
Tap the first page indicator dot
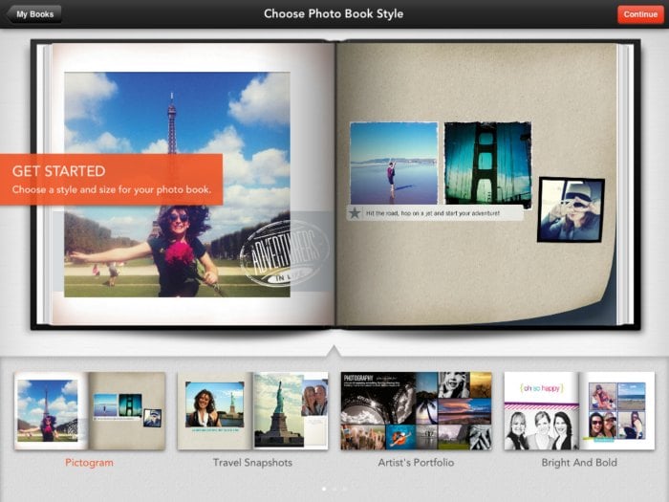[324, 489]
